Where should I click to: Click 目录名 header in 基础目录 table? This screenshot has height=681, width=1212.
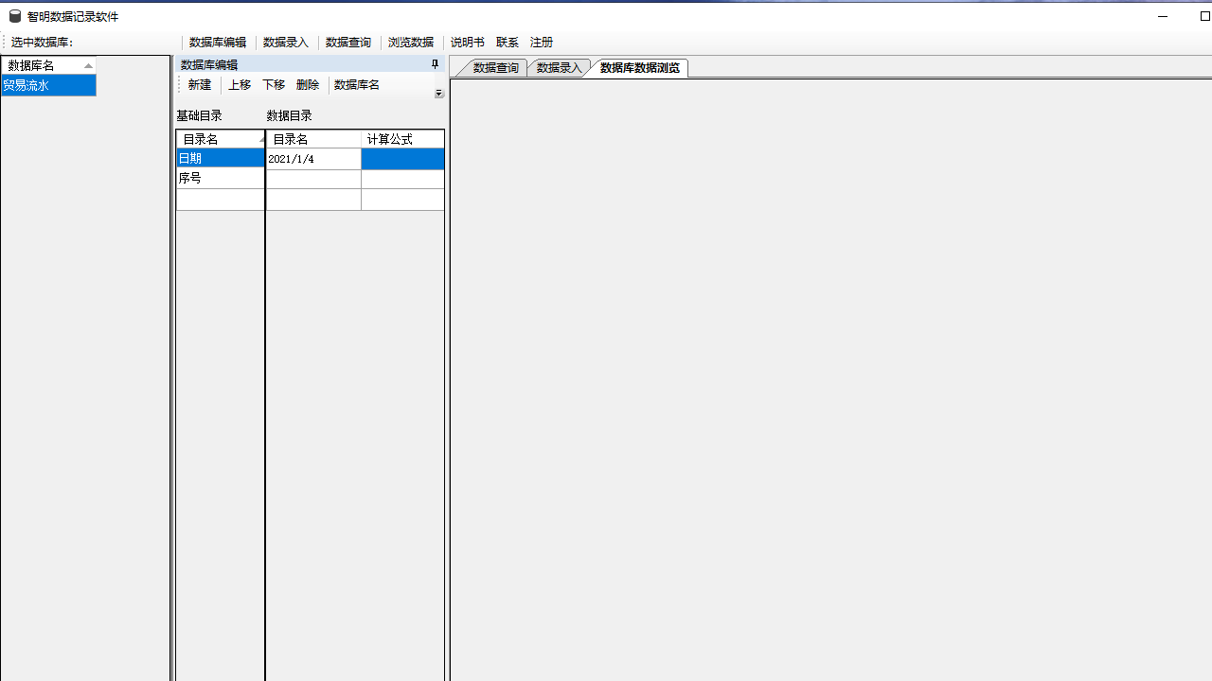(x=221, y=139)
